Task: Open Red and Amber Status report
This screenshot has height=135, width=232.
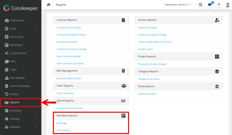Action: tap(69, 78)
